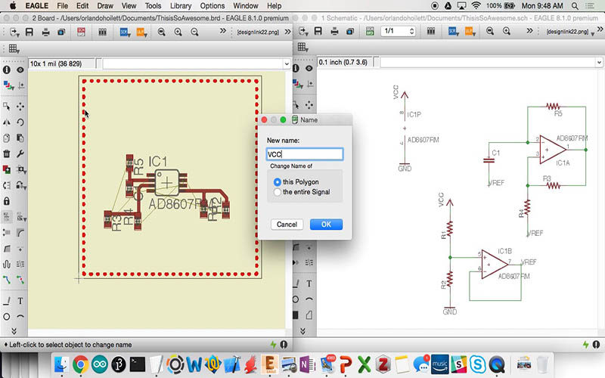Select the Route tool in Board window
Viewport: 605px width, 378px height.
click(7, 280)
